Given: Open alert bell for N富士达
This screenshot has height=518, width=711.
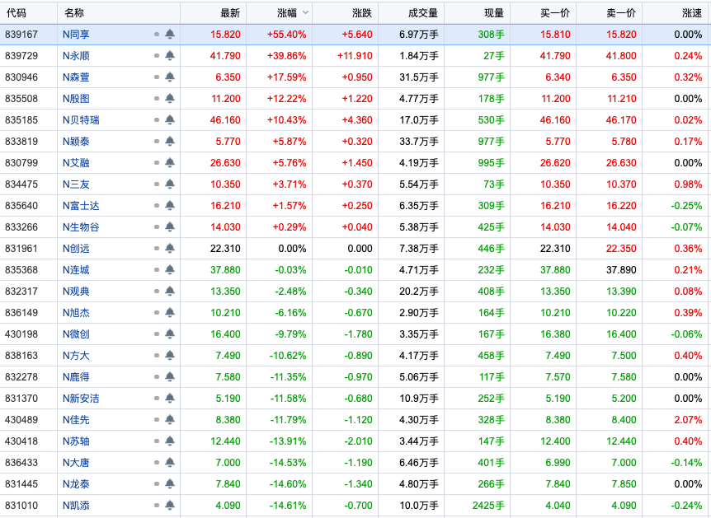Looking at the screenshot, I should 170,206.
